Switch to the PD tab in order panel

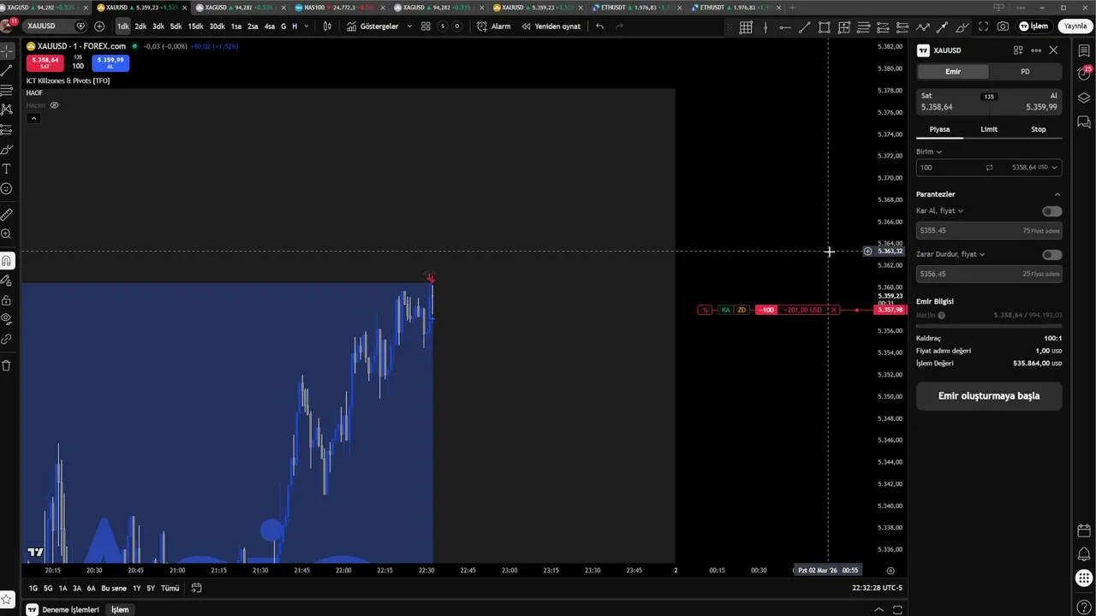coord(1025,72)
